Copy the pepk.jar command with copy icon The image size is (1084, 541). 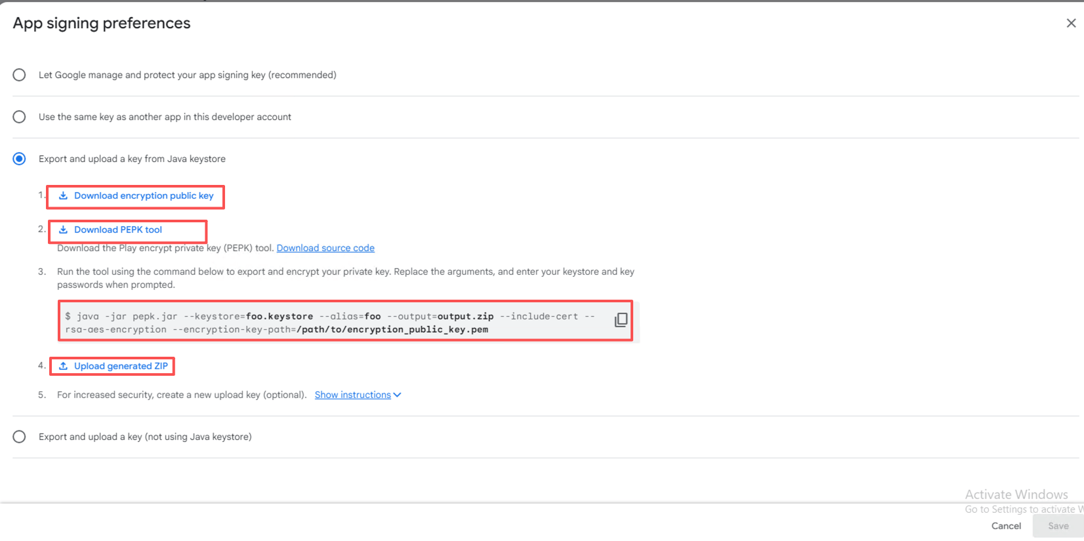tap(620, 320)
